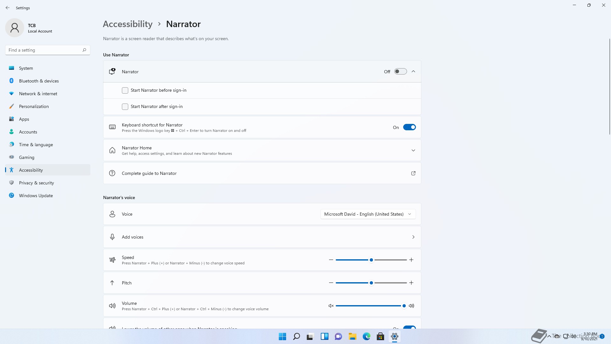Click the Speed slider handle

click(x=371, y=260)
